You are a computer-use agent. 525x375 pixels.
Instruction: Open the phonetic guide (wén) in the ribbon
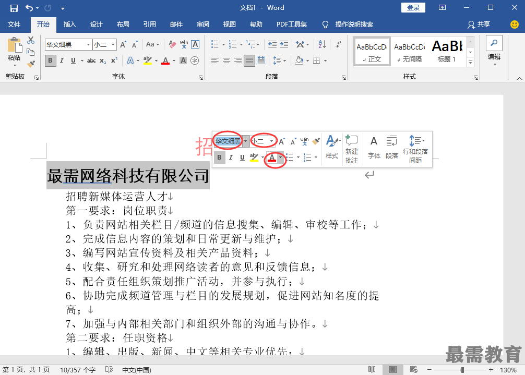pos(184,44)
